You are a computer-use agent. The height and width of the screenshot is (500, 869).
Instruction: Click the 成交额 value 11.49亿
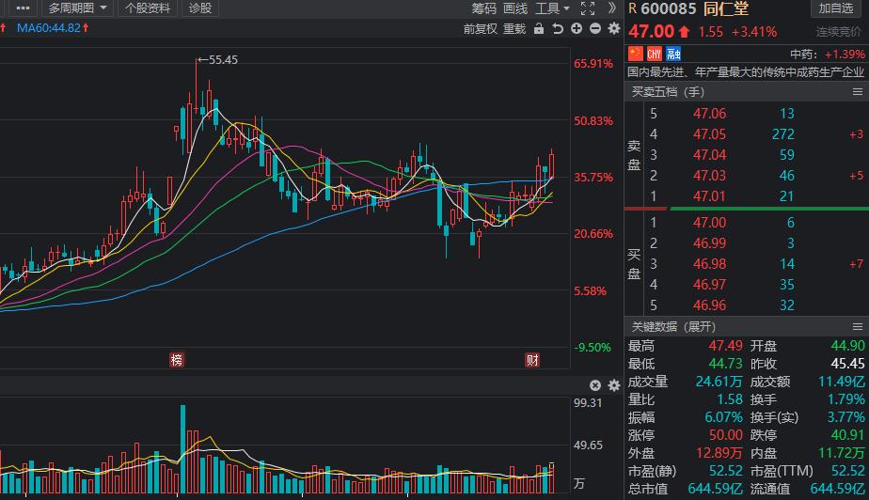(842, 382)
